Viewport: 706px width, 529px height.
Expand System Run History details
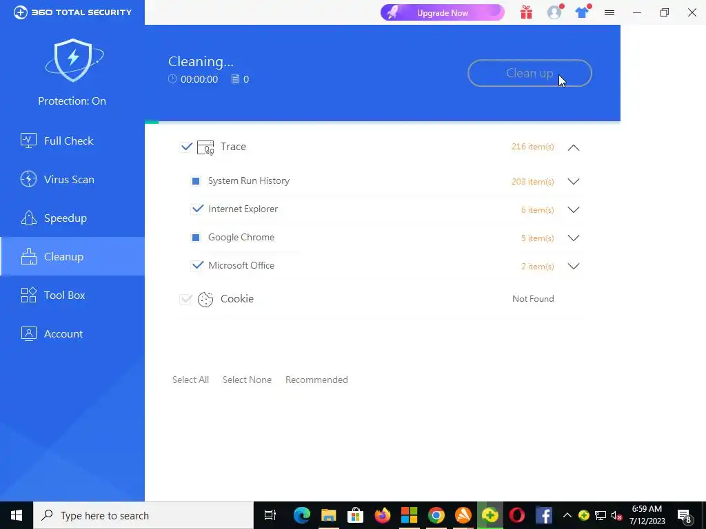[x=573, y=181]
